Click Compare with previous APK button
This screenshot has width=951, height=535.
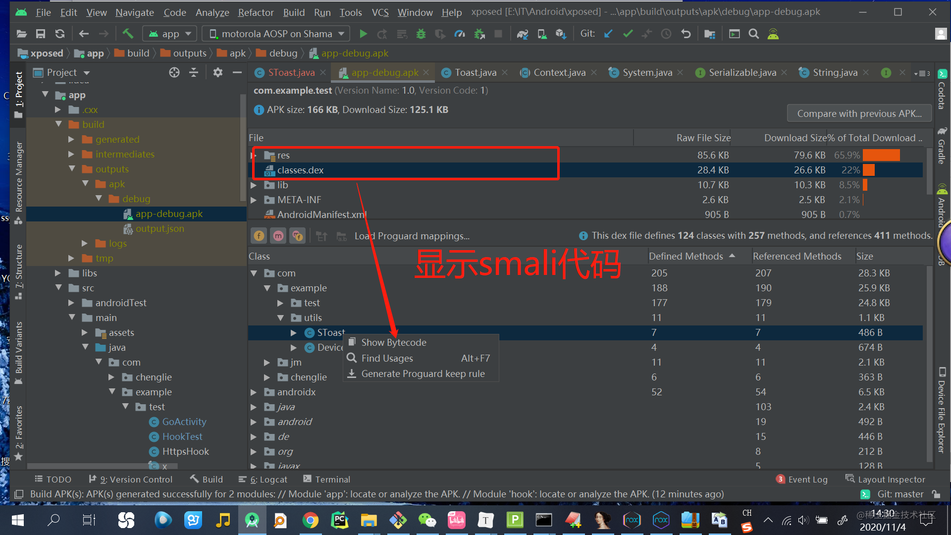[859, 113]
